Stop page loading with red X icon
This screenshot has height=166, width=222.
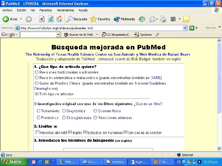coord(42,19)
